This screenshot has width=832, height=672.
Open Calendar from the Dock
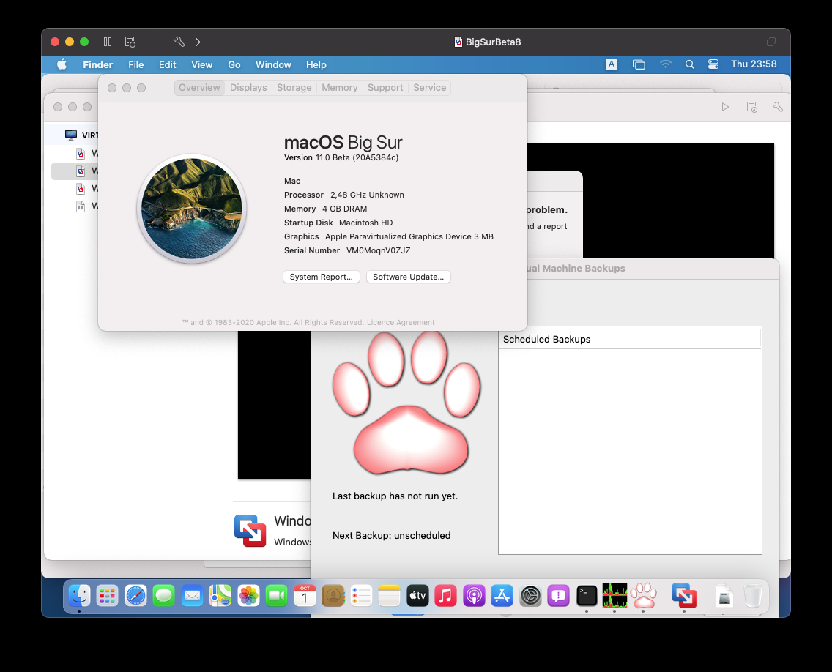(305, 596)
